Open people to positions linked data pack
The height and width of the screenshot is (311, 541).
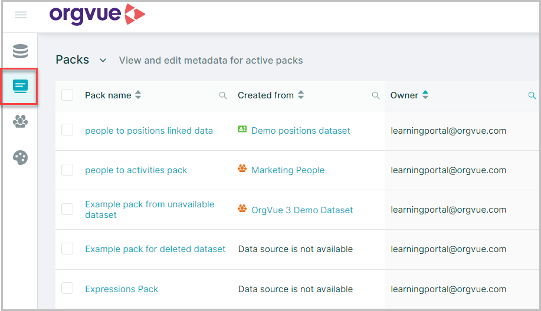tap(149, 131)
